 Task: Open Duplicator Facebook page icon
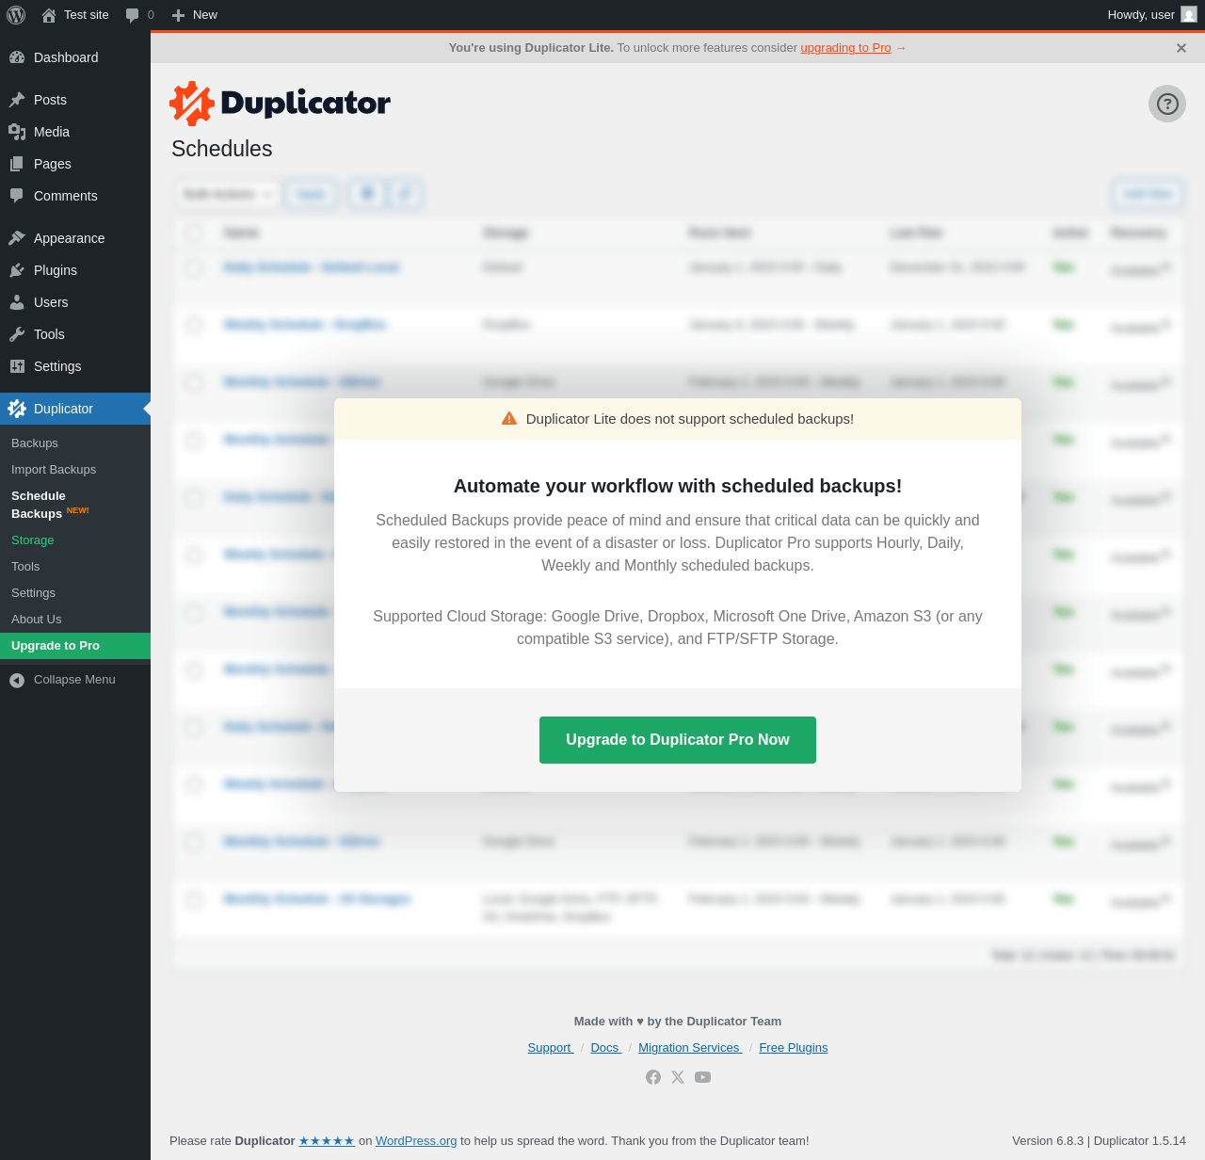pos(653,1077)
